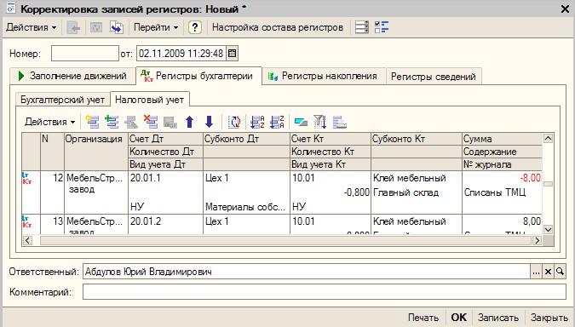Click the copy record icon with green plus
Viewport: 575px width, 327px height.
(x=112, y=122)
